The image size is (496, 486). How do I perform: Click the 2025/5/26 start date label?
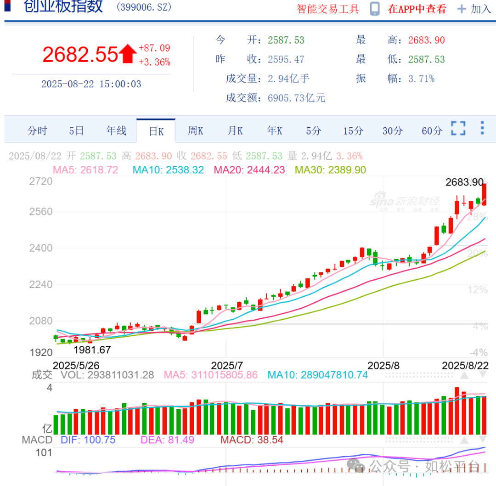point(76,366)
